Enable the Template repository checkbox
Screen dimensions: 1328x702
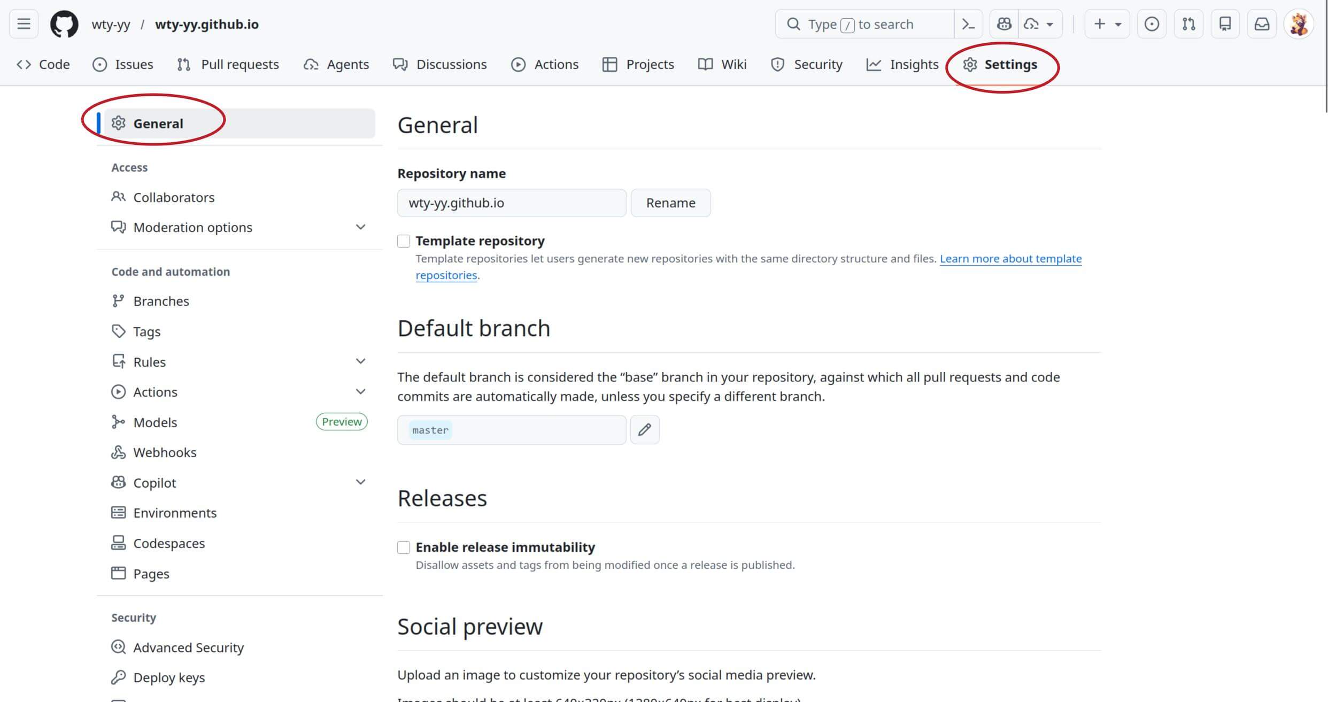tap(404, 241)
